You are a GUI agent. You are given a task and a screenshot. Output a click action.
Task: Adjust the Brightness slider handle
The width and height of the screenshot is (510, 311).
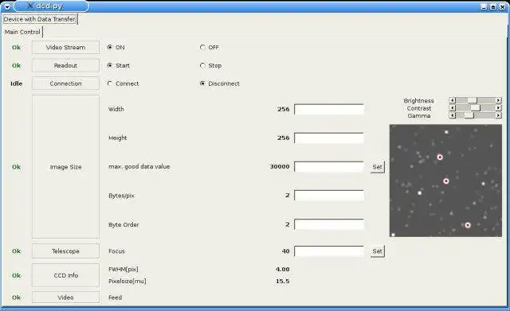click(472, 100)
